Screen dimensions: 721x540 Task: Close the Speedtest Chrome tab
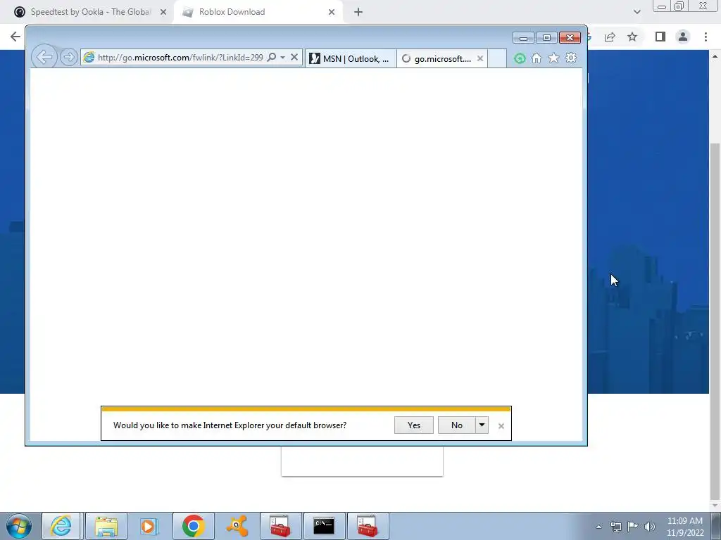click(x=163, y=12)
